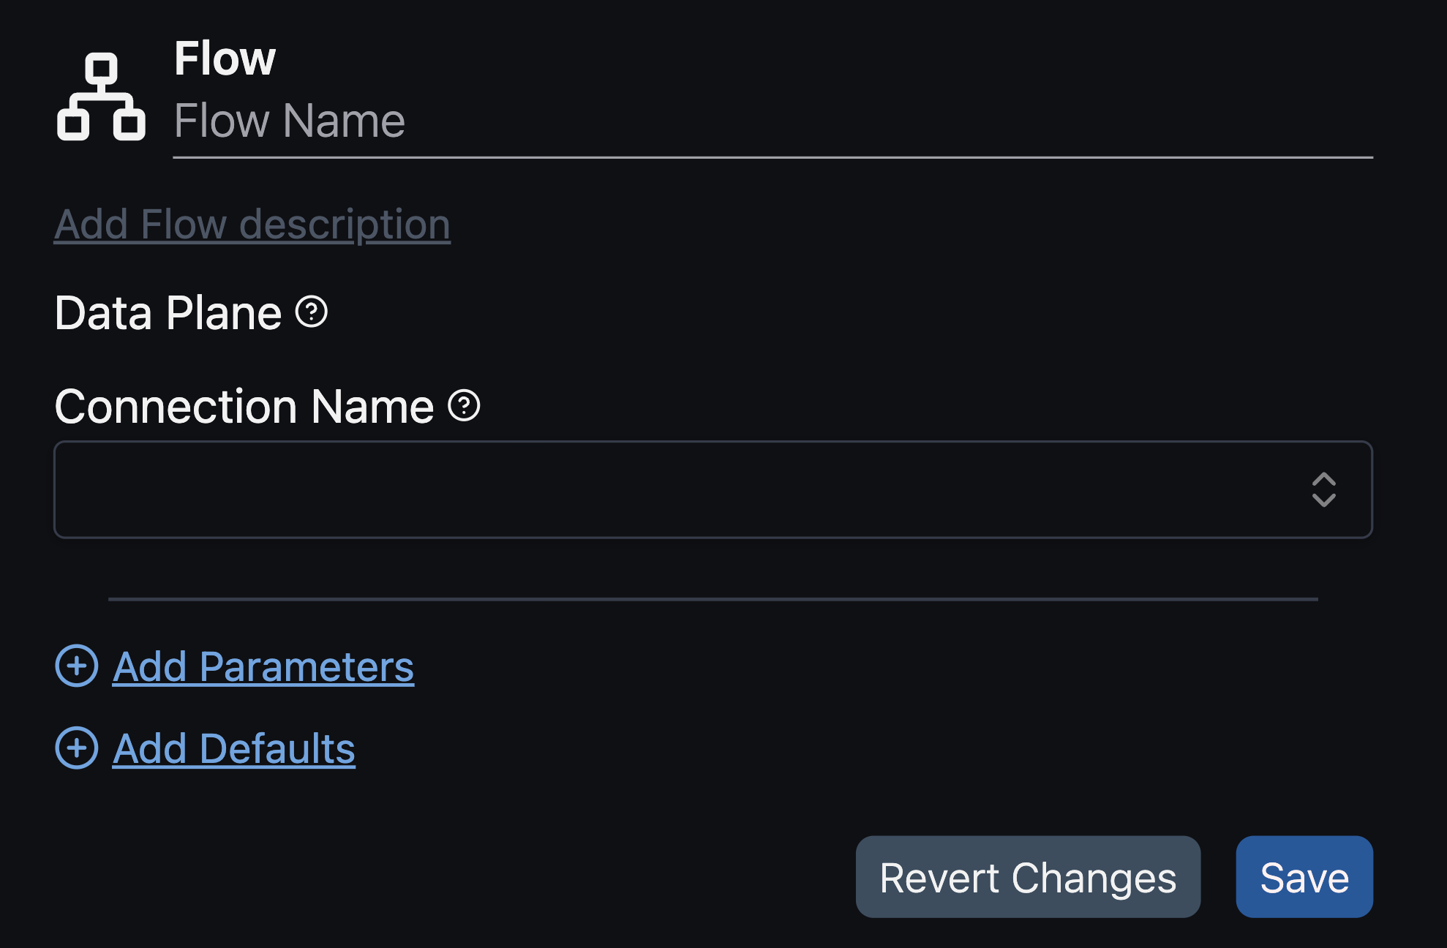The height and width of the screenshot is (948, 1447).
Task: Click the bold Flow heading text
Action: 225,59
